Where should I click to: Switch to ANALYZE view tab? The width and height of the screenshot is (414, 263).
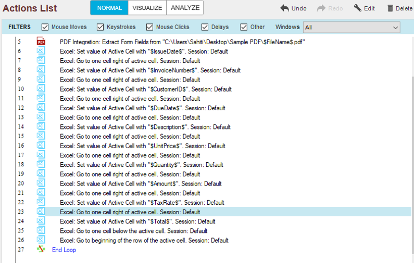(x=185, y=8)
